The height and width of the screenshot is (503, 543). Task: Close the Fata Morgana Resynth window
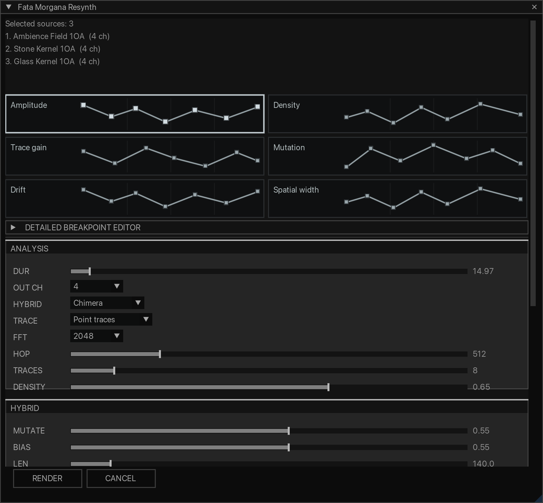pos(534,7)
